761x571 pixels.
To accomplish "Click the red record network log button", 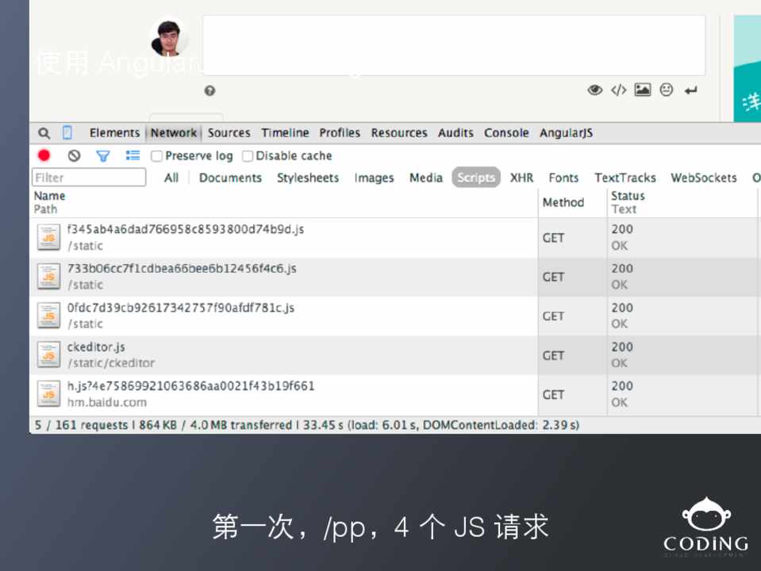I will pyautogui.click(x=44, y=155).
